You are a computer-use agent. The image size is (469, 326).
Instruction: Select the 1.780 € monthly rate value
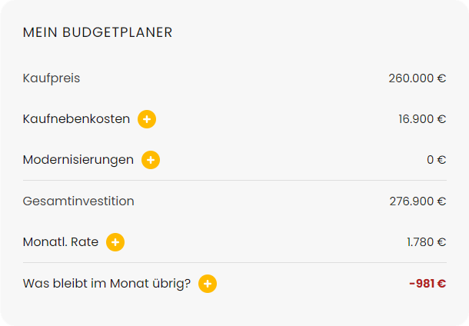(x=426, y=242)
